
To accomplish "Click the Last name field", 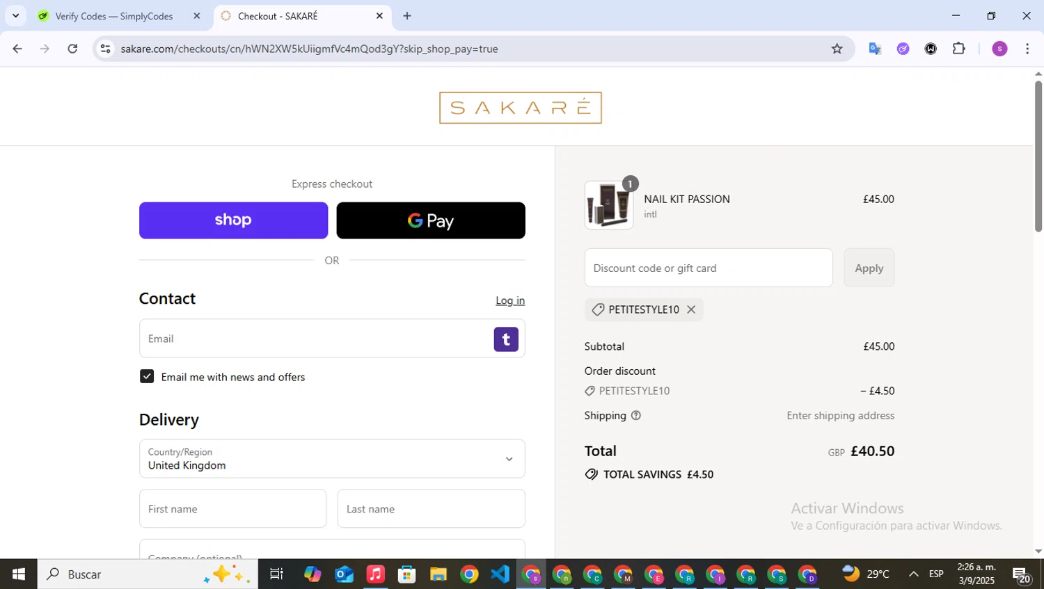I will (431, 508).
